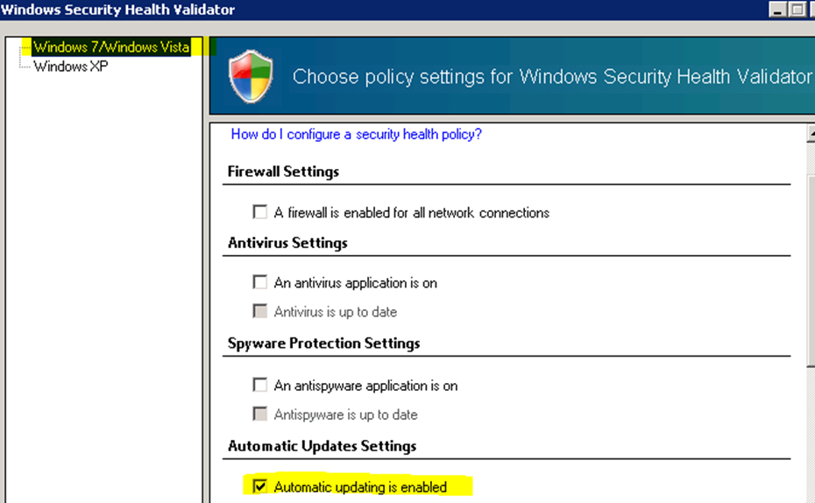Enable firewall for all network connections checkbox
Viewport: 815px width, 503px height.
[260, 212]
